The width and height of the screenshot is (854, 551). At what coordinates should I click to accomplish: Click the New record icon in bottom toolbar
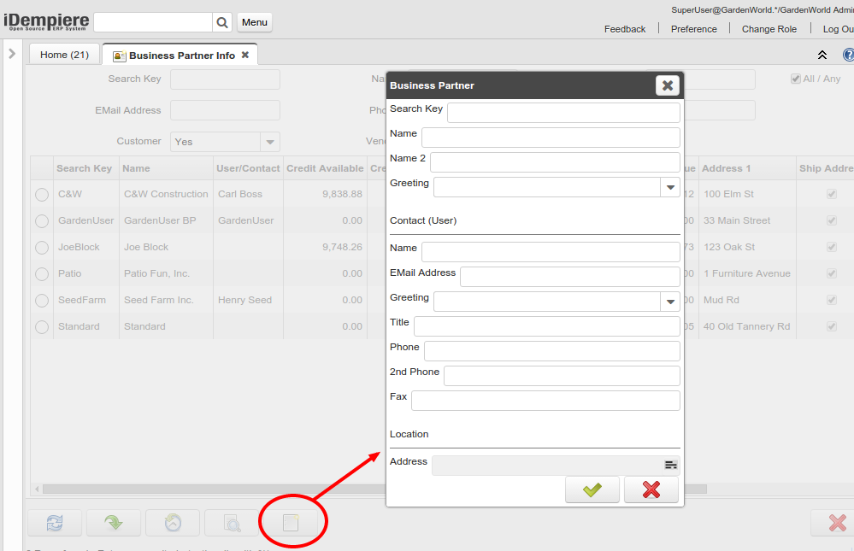[291, 523]
